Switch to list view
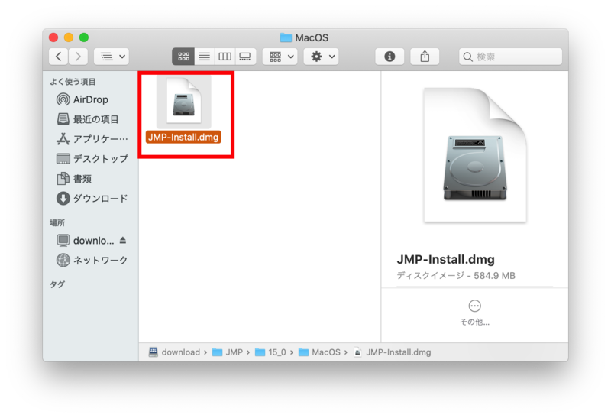Screen dimensions: 611x418 tap(204, 57)
